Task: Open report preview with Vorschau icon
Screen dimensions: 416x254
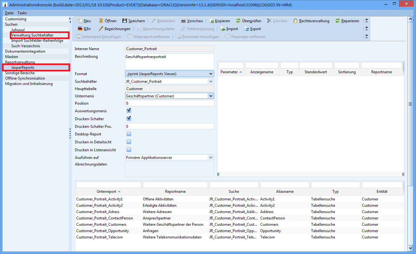Action: (183, 21)
